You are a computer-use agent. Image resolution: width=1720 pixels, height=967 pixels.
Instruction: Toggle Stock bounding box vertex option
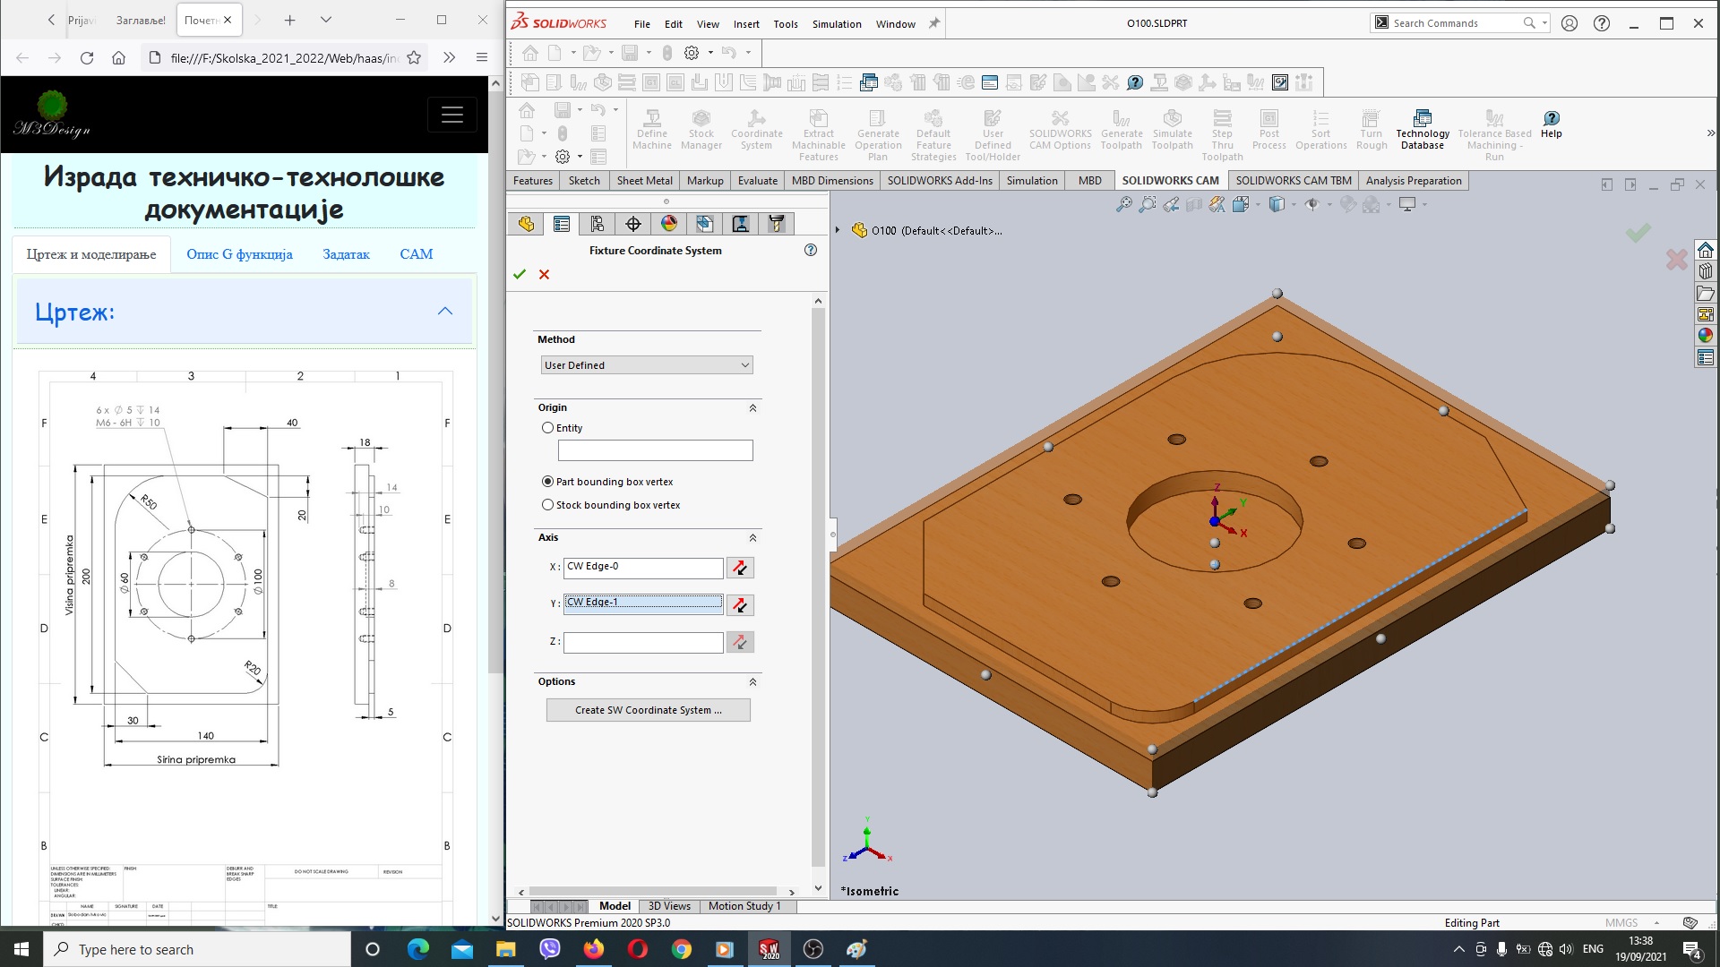click(x=547, y=504)
